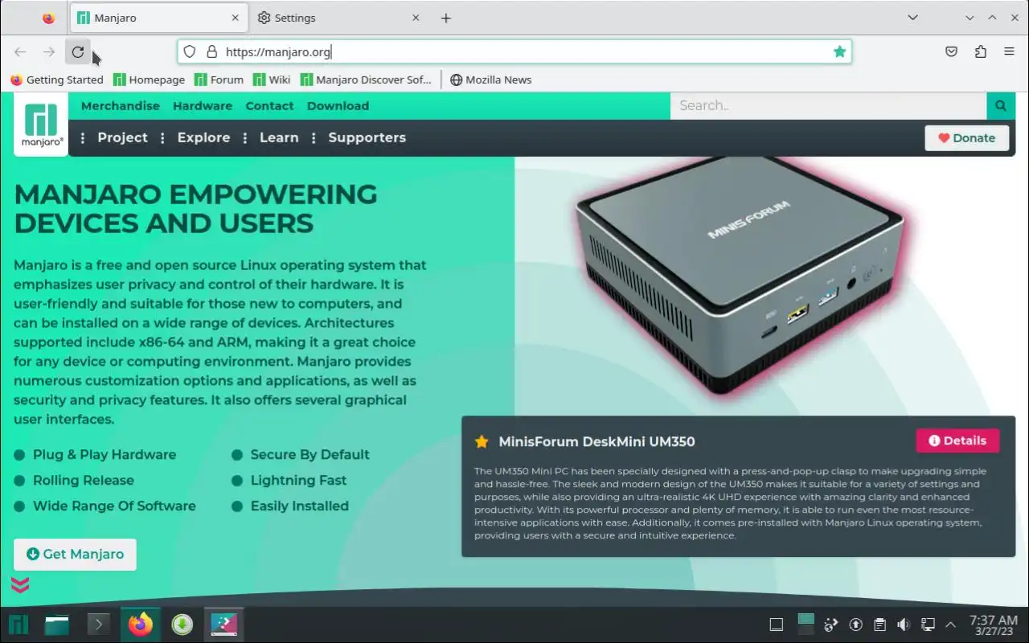Expand hidden system tray icons arrow
Image resolution: width=1029 pixels, height=643 pixels.
coord(951,625)
